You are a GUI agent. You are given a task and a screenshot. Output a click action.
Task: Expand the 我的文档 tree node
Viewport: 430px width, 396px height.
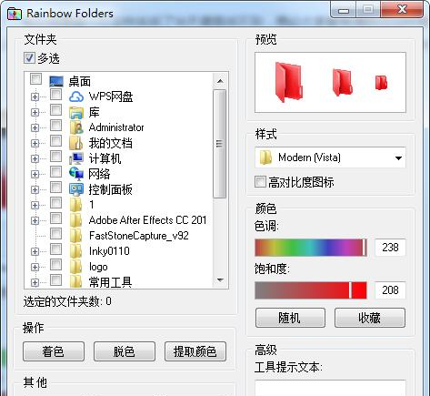click(35, 143)
